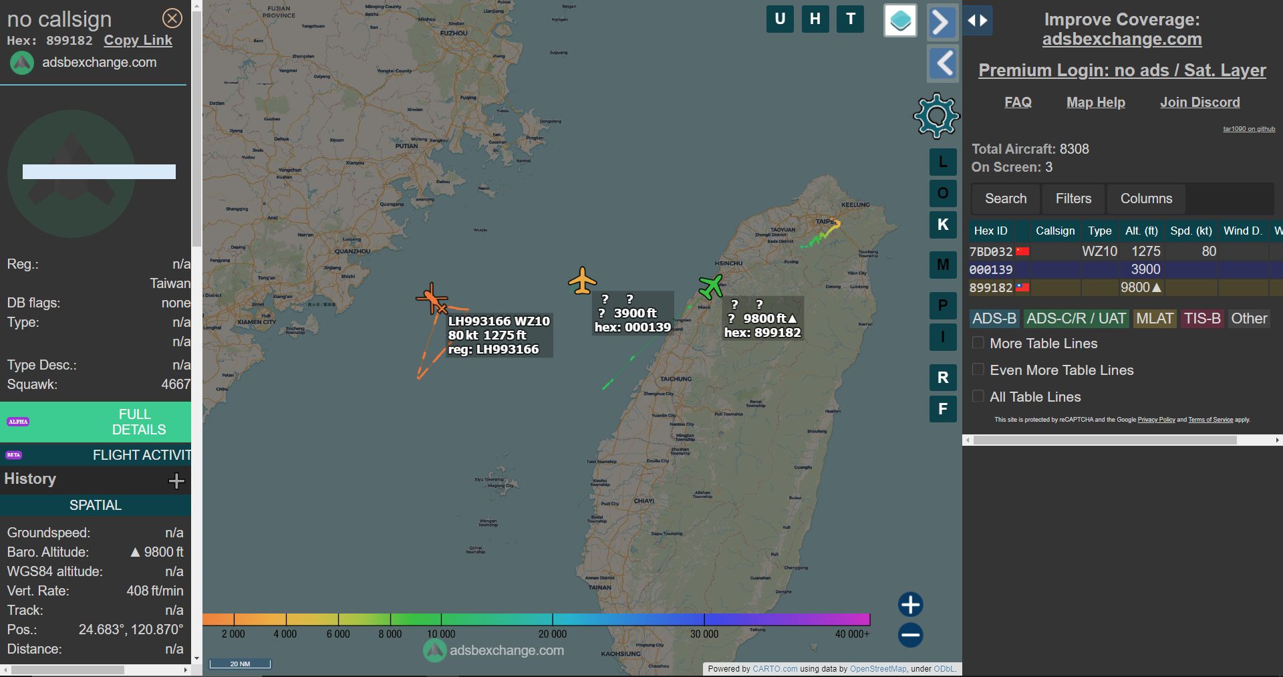The width and height of the screenshot is (1283, 677).
Task: Sort table by Alt. (ft) column
Action: 1141,231
